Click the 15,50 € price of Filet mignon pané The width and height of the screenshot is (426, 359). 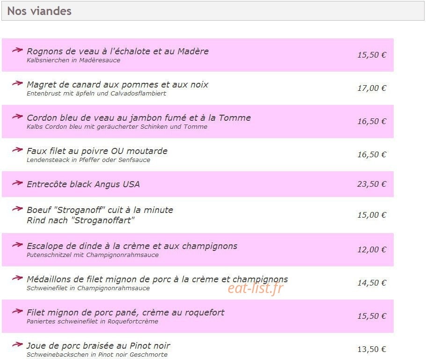(372, 316)
